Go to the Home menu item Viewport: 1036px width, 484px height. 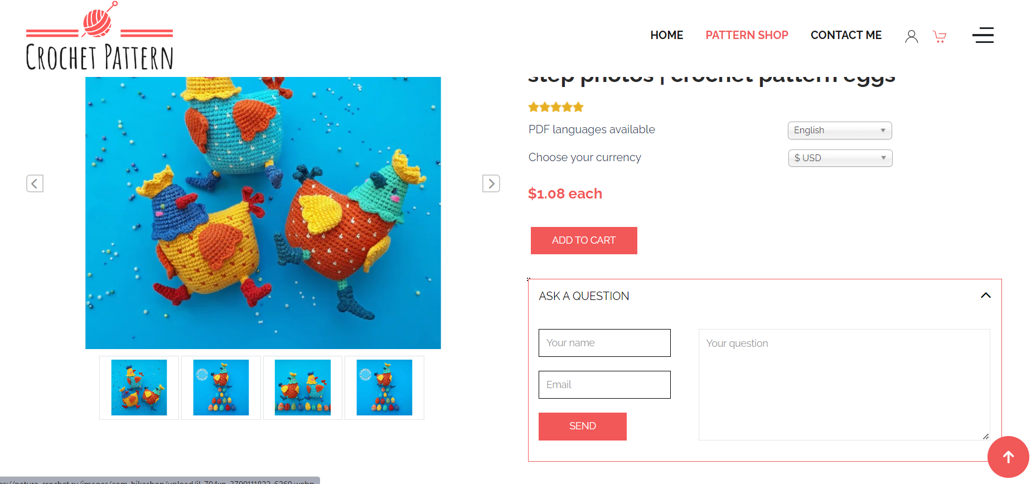tap(667, 35)
